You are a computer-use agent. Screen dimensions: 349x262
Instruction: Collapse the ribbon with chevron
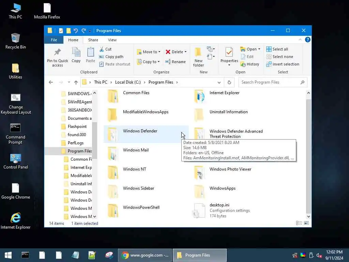[x=300, y=40]
